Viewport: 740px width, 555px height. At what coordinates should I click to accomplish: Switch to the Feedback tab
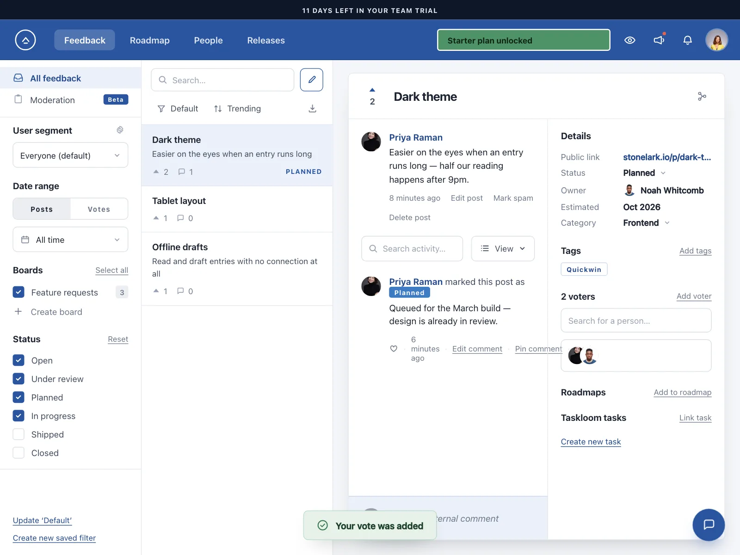[x=85, y=40]
